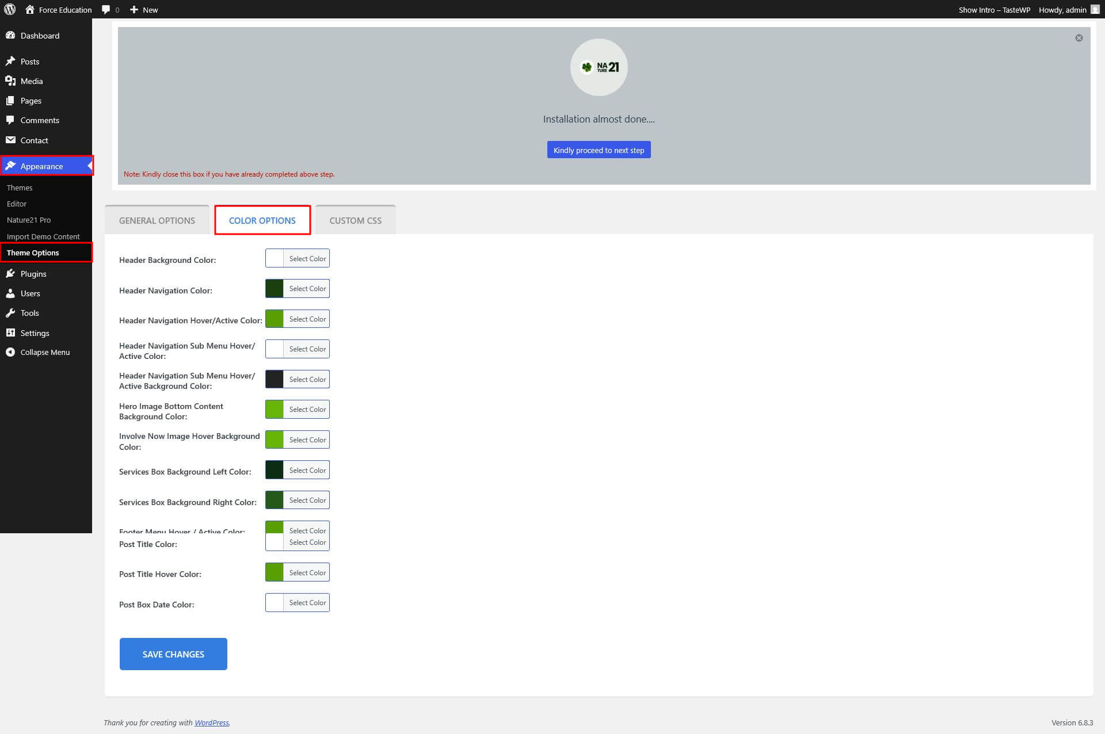1105x734 pixels.
Task: Switch to the Custom CSS tab
Action: coord(355,220)
